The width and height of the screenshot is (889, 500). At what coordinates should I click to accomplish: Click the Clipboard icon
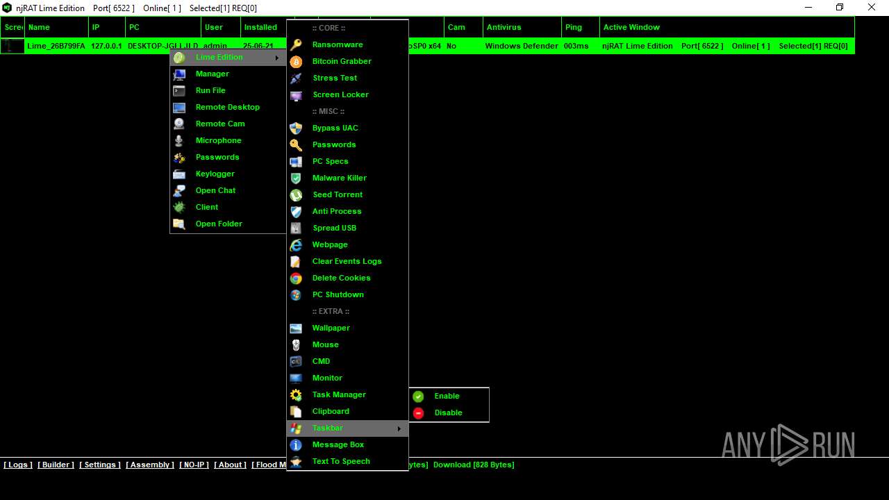tap(296, 411)
